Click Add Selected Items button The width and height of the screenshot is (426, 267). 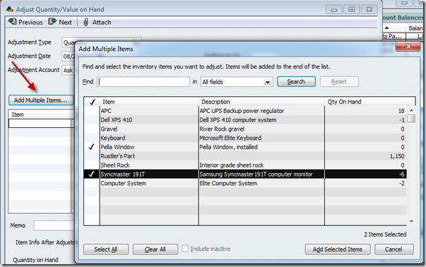(338, 249)
